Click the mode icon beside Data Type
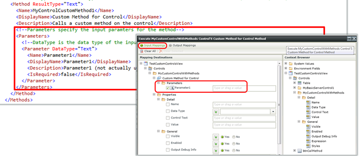Viewport: 359px width, 156px height. 216,112
